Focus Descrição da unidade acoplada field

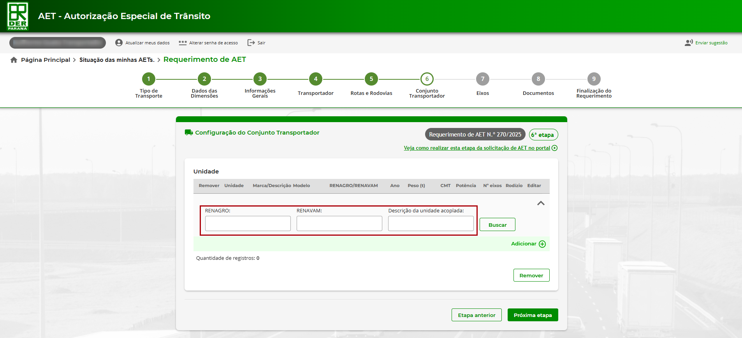pos(431,224)
